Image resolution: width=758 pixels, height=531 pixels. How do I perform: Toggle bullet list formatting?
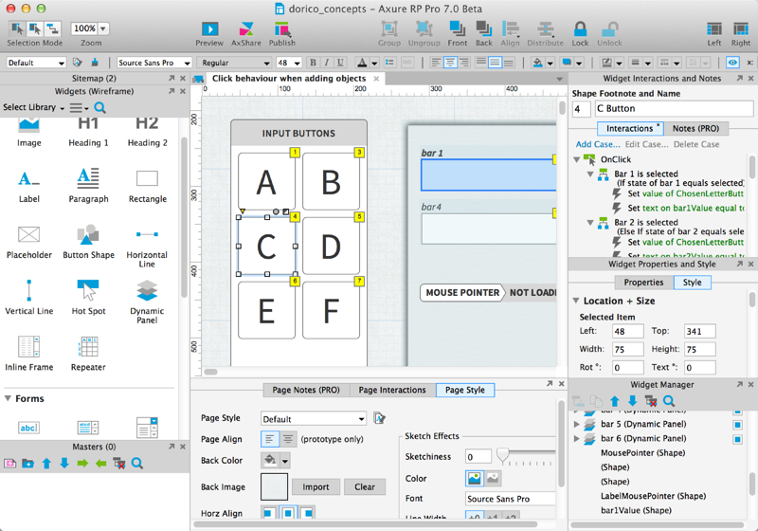click(389, 63)
